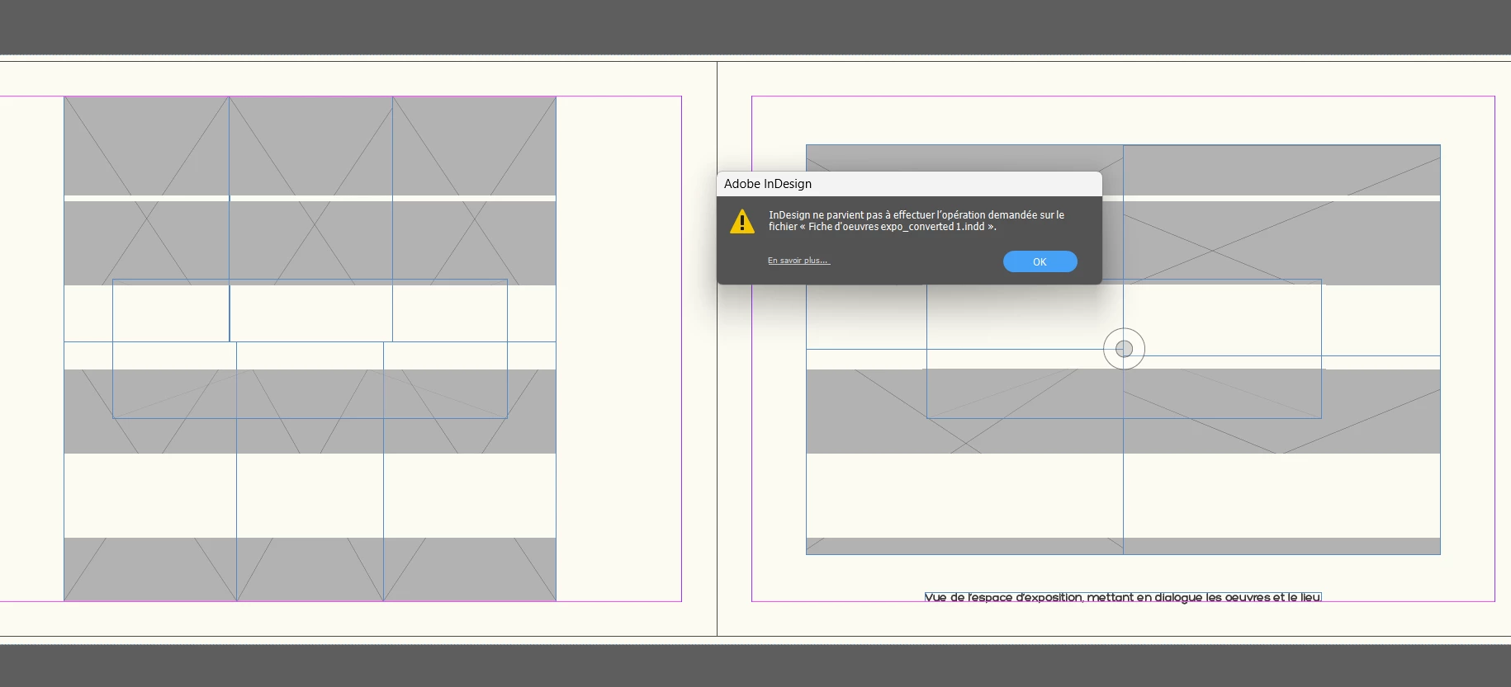Click the "Adobe InDesign" dialog title bar
Viewport: 1511px width, 687px height.
pos(909,184)
